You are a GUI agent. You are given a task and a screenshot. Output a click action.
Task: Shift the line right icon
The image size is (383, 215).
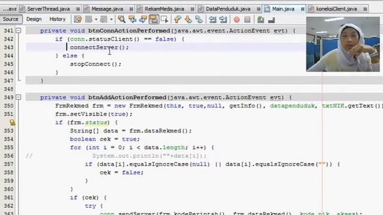click(223, 19)
